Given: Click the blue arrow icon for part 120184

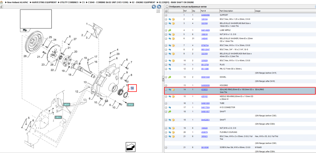Looking at the screenshot, I should pos(169,19).
